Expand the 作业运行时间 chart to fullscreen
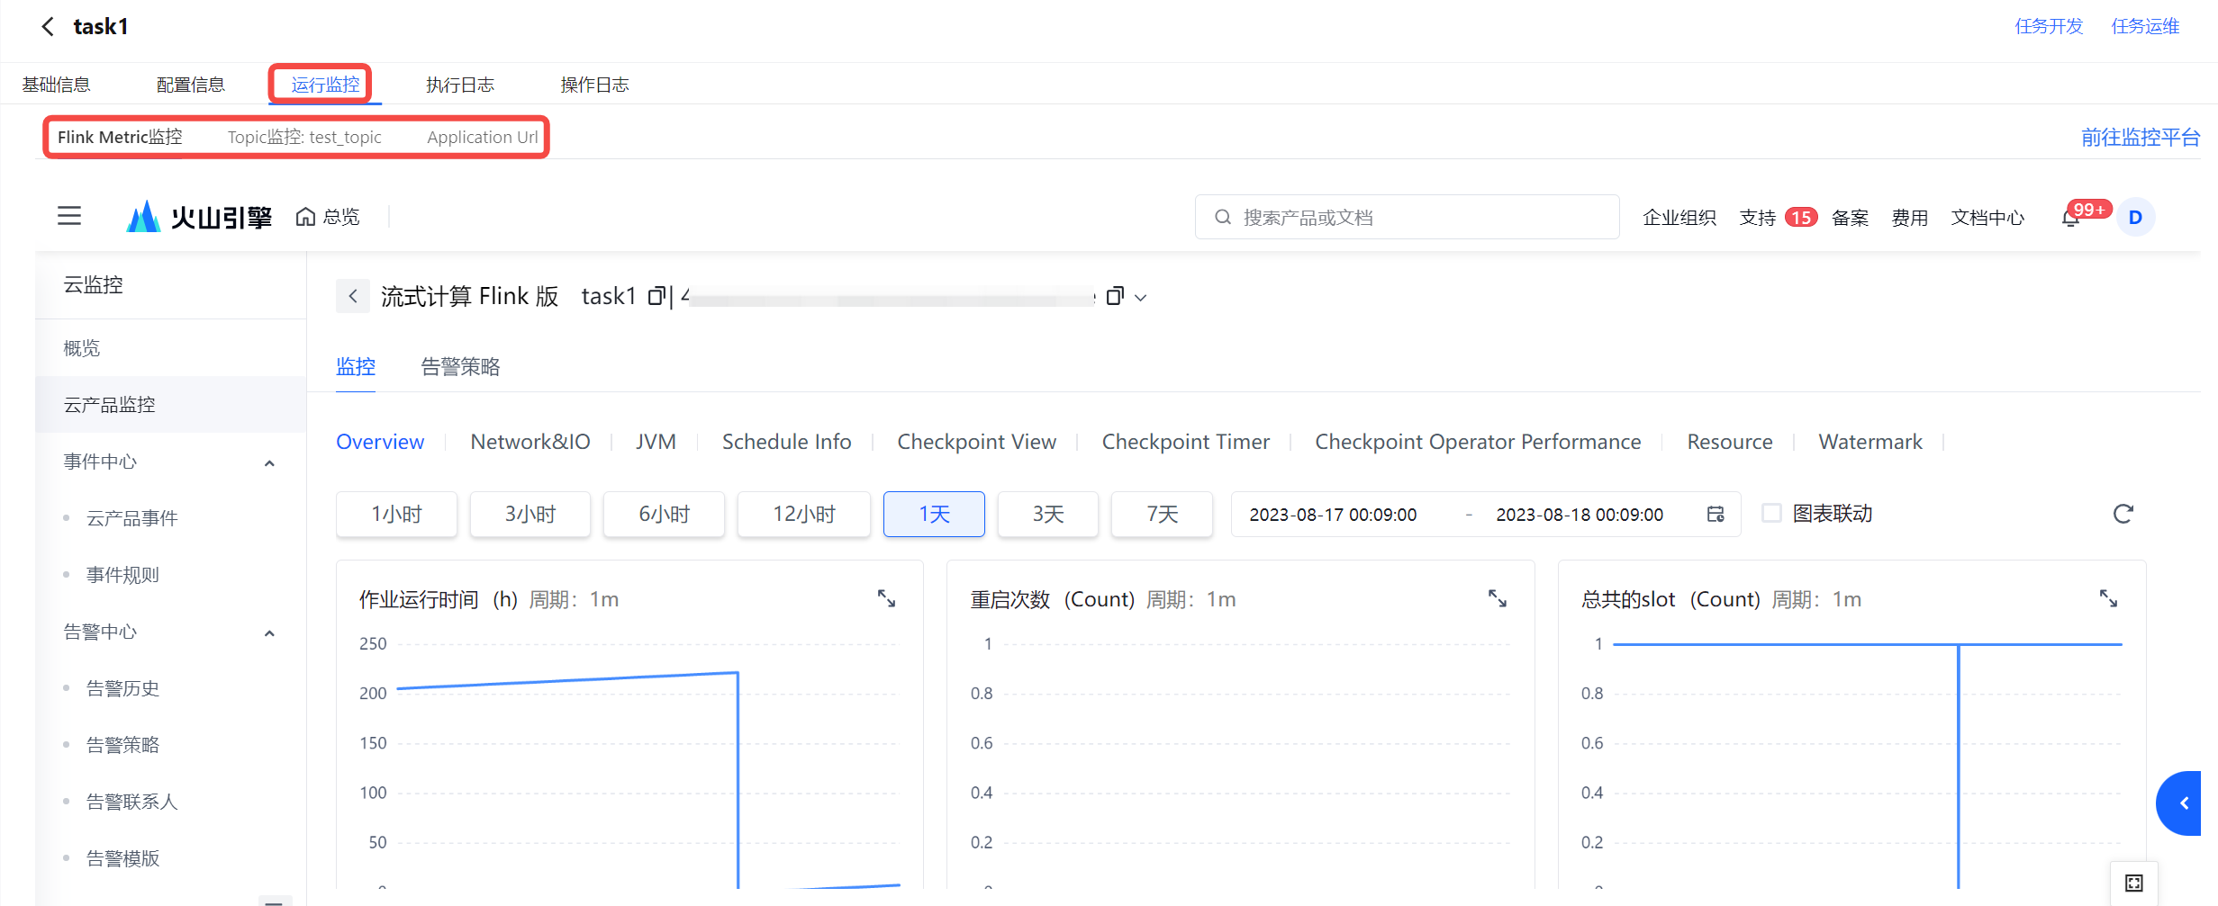Screen dimensions: 2218x906 click(886, 598)
